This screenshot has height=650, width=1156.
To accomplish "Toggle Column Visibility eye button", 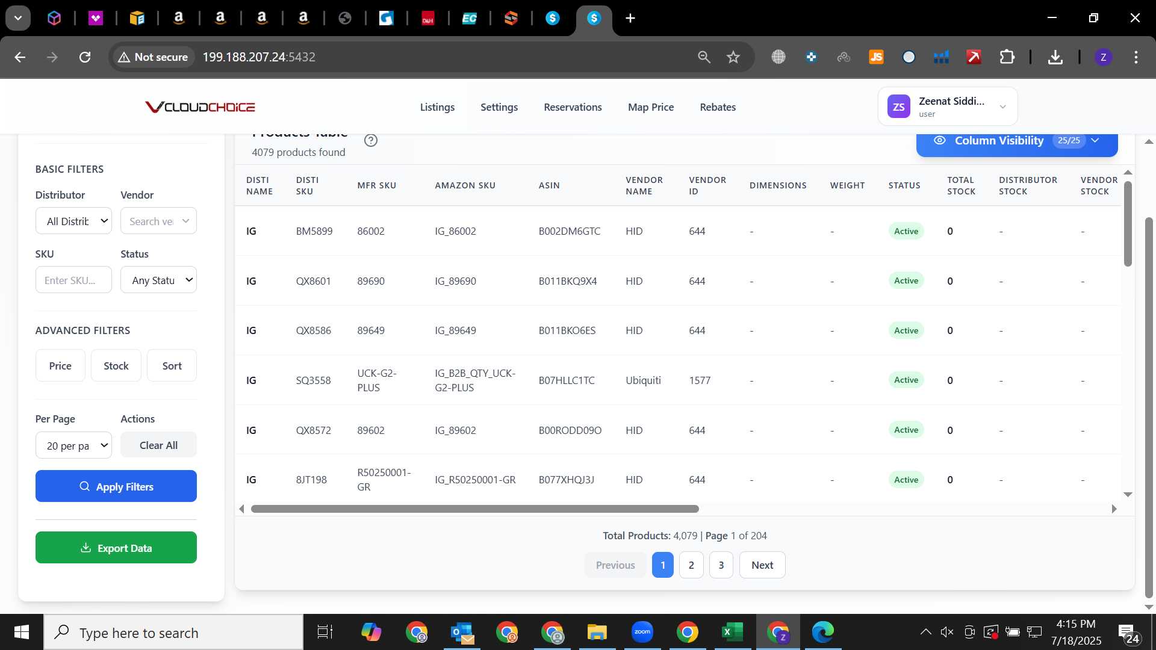I will (1017, 141).
